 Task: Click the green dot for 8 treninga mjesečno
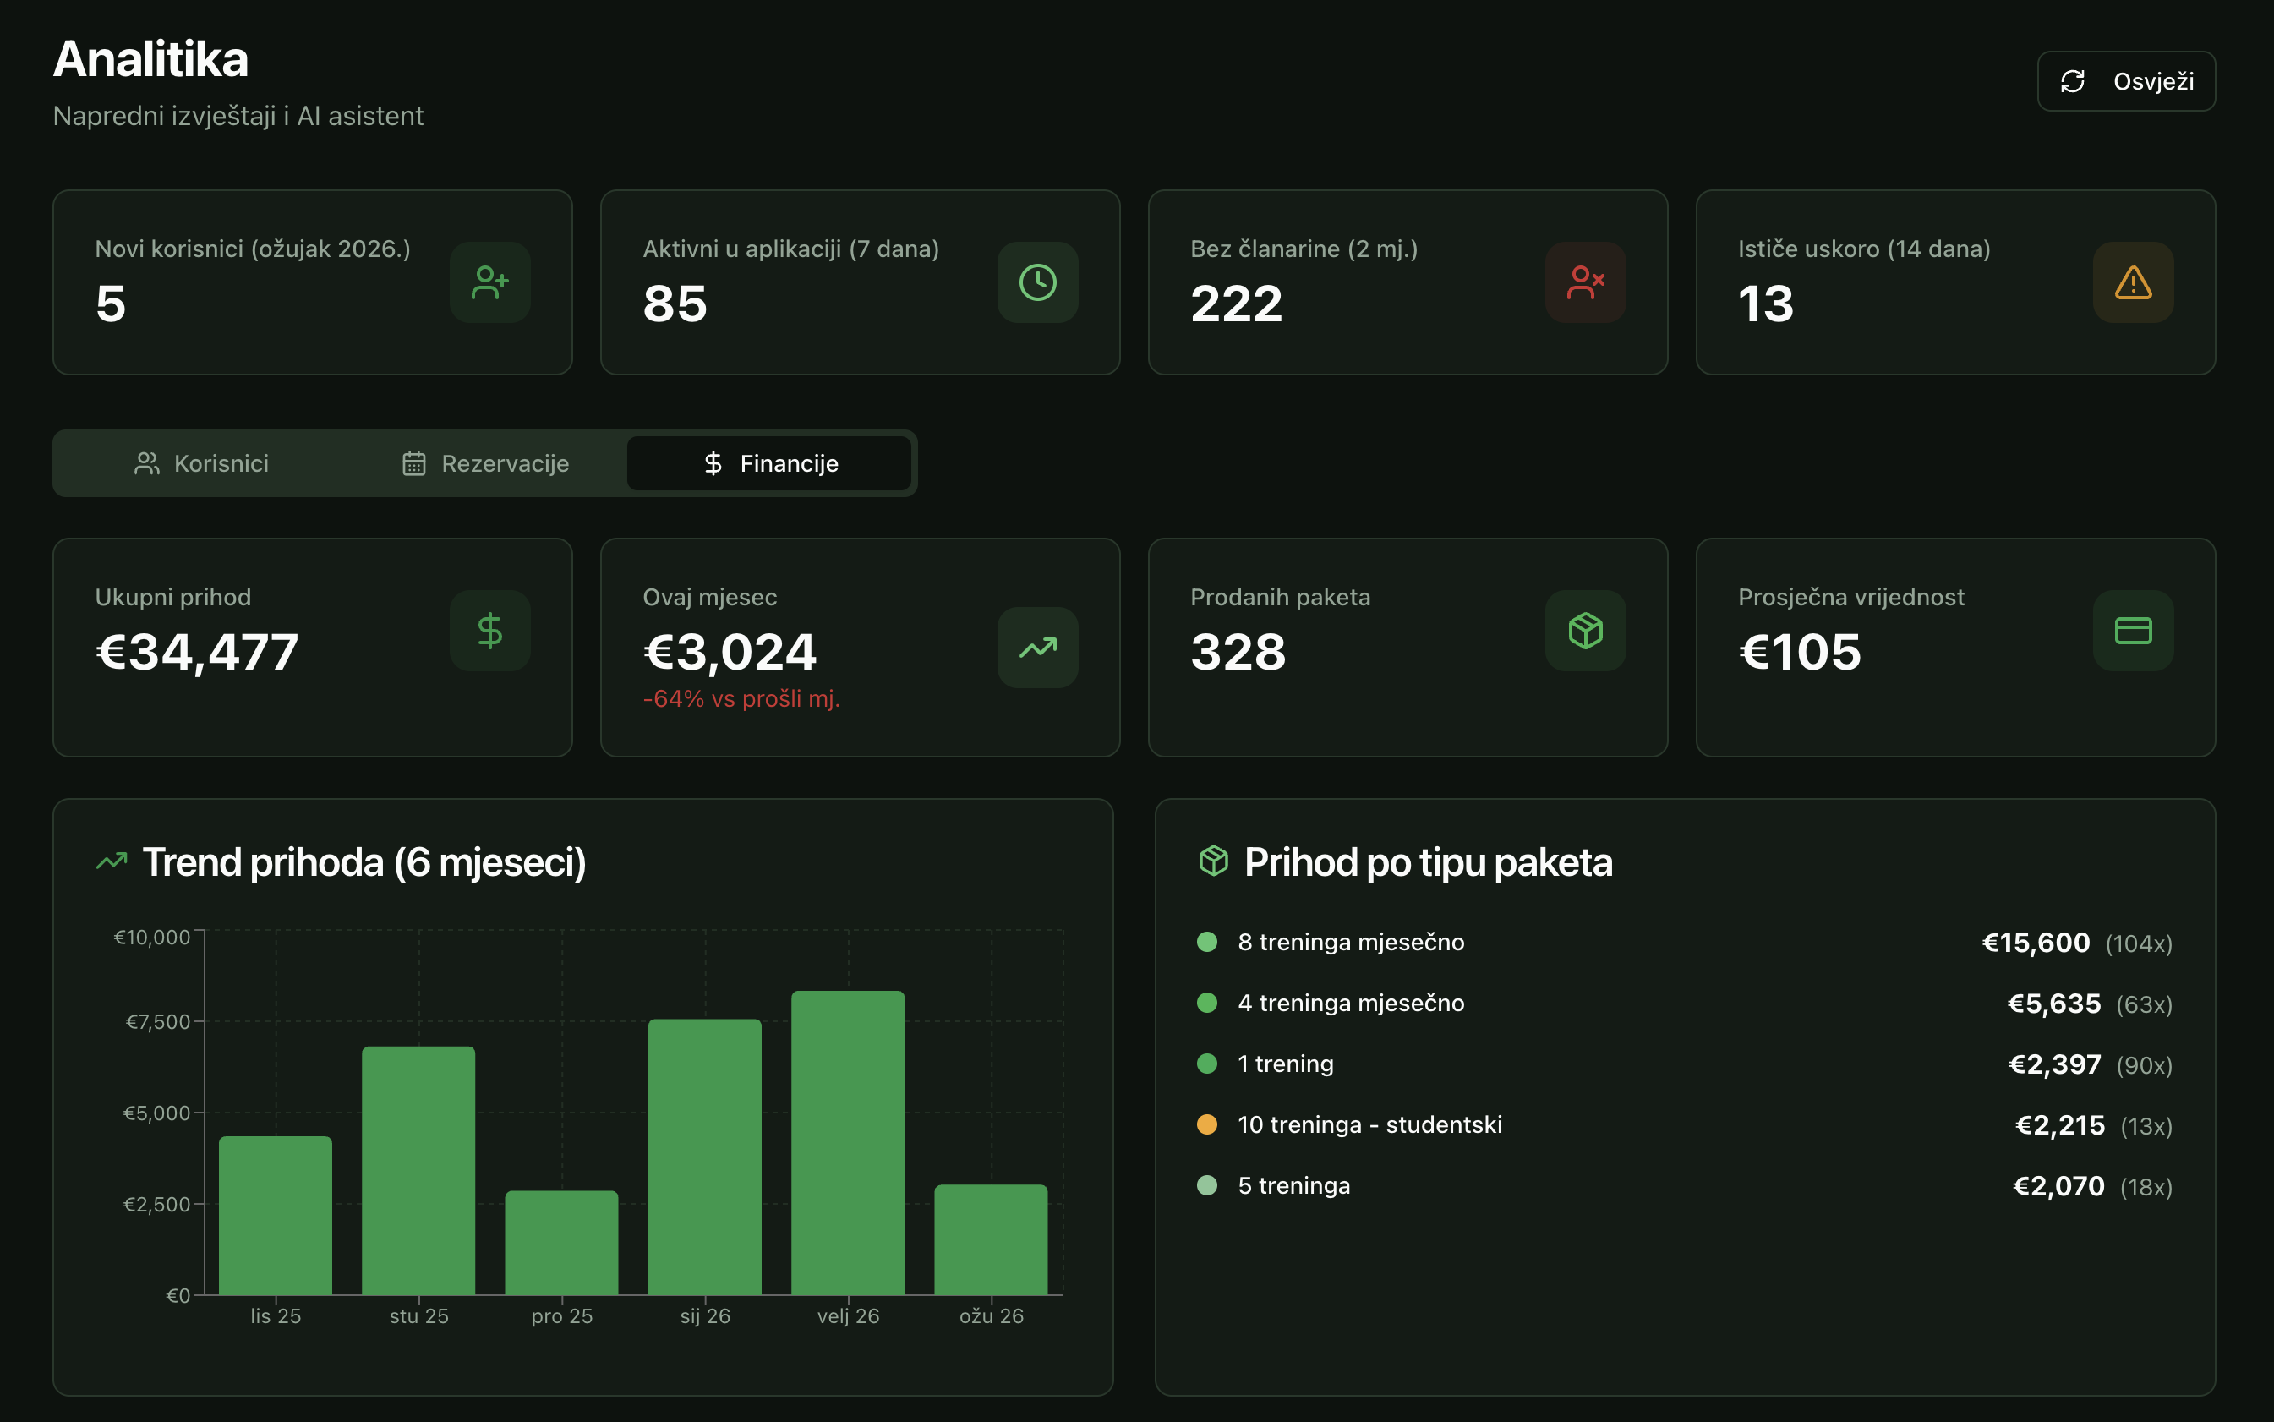point(1206,943)
